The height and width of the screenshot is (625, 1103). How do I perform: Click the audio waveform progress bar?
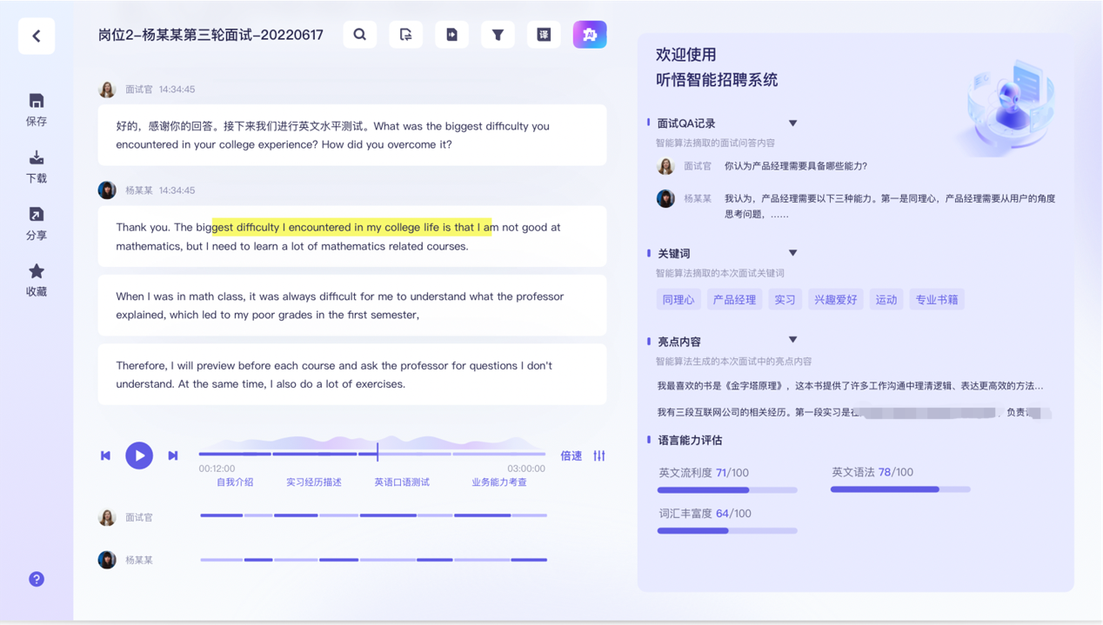pyautogui.click(x=372, y=453)
